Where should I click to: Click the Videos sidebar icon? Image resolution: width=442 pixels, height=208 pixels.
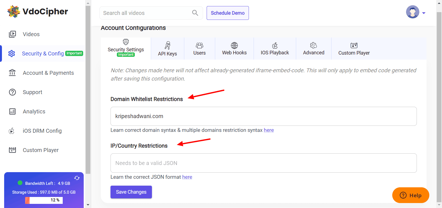12,34
